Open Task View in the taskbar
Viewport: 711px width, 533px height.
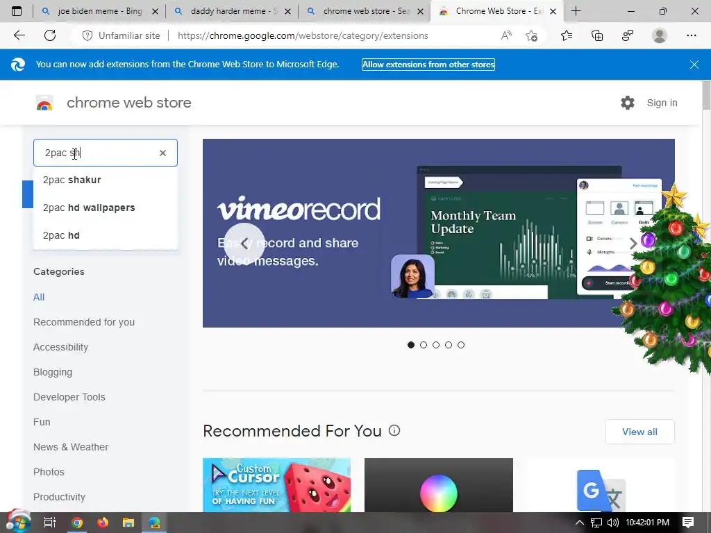pyautogui.click(x=50, y=523)
